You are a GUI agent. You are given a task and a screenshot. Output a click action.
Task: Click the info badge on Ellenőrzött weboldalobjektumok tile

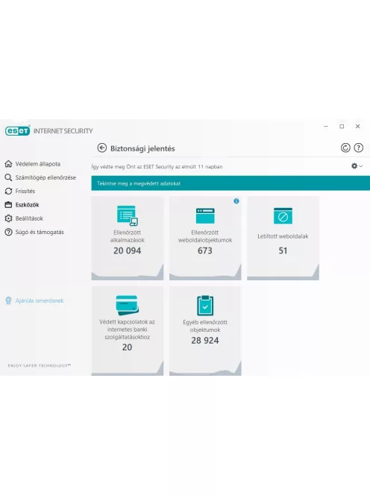point(236,201)
